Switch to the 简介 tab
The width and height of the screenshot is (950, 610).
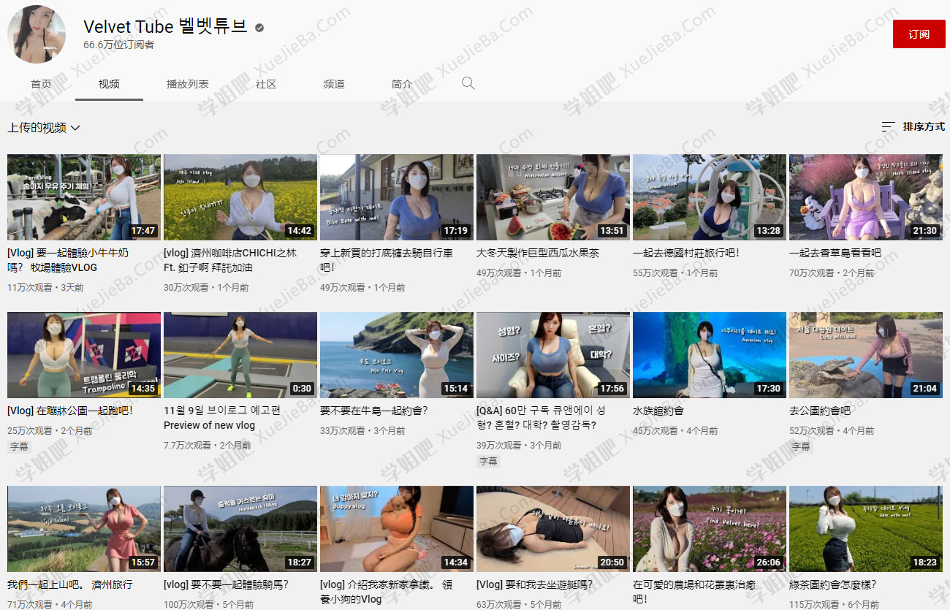coord(402,84)
